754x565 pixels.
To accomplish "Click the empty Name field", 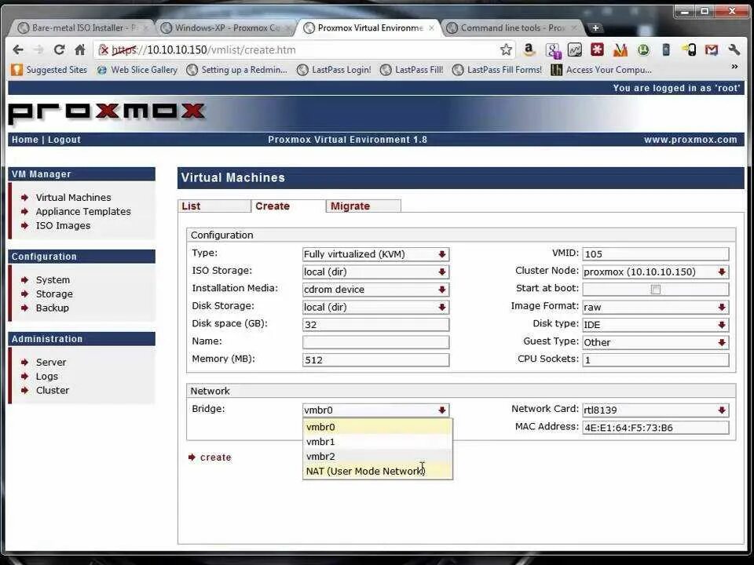I will (x=375, y=342).
